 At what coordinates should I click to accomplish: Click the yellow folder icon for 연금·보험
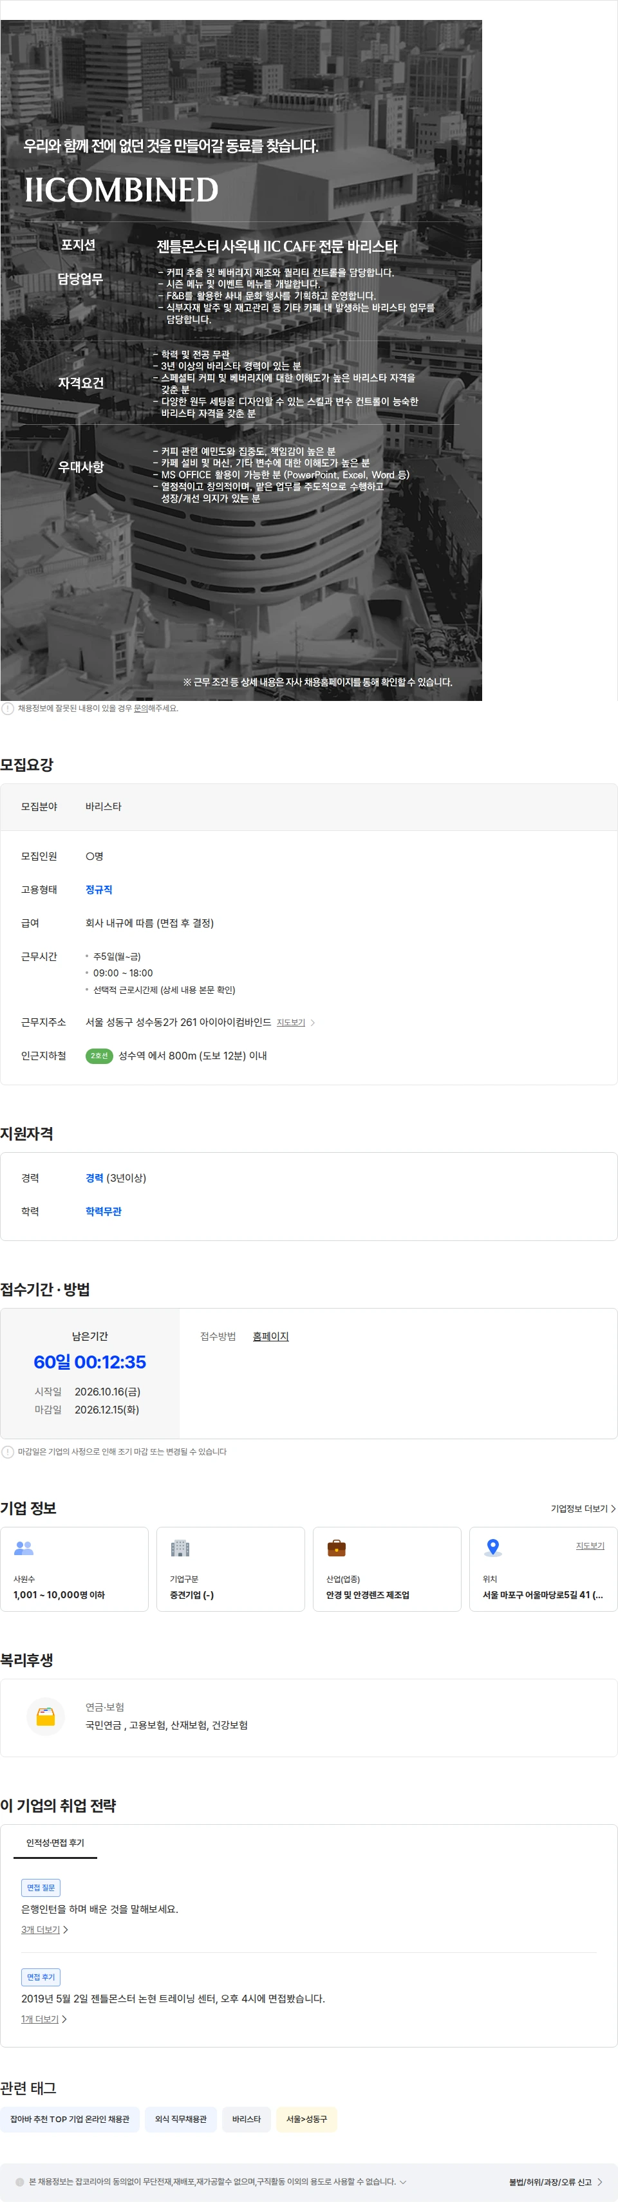point(46,1717)
